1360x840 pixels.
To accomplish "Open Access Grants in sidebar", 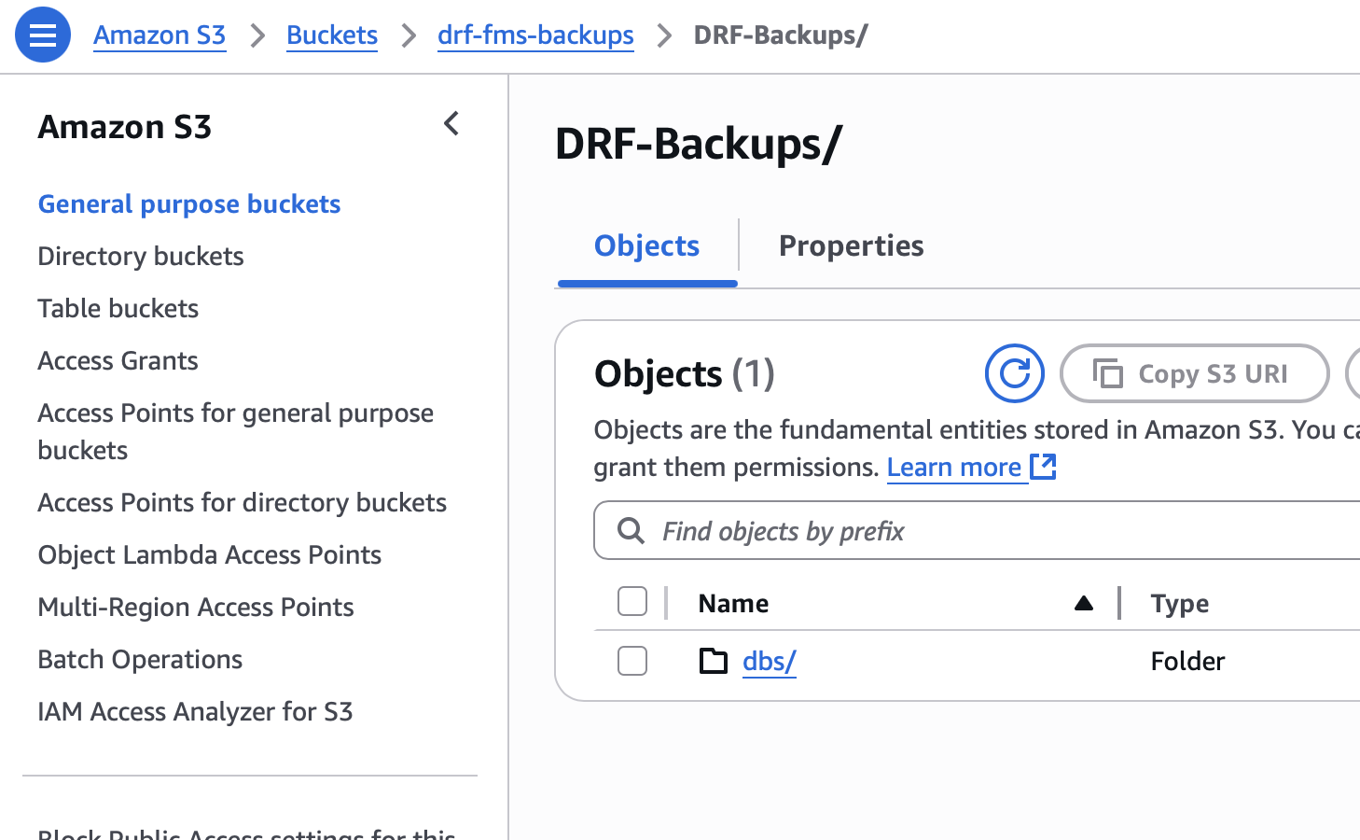I will [x=118, y=360].
